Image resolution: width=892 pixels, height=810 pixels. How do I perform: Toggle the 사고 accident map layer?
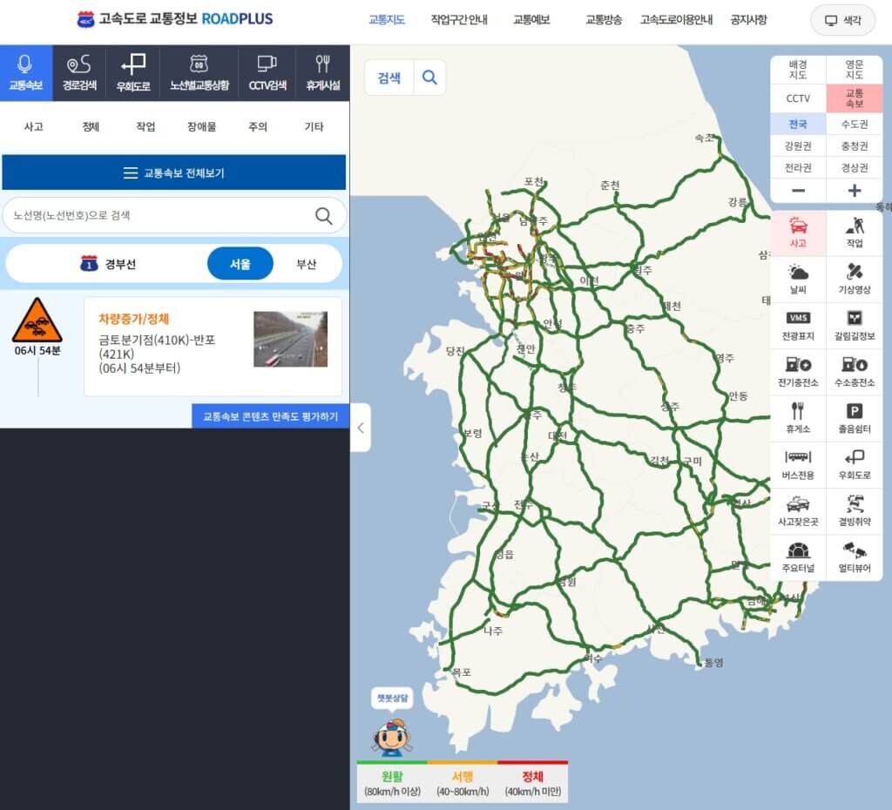click(798, 233)
